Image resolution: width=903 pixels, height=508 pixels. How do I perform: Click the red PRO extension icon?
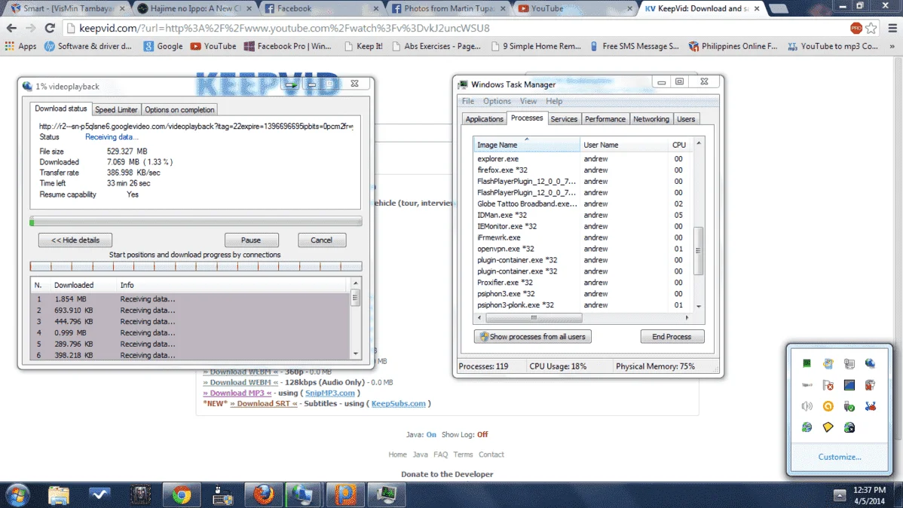click(x=856, y=28)
